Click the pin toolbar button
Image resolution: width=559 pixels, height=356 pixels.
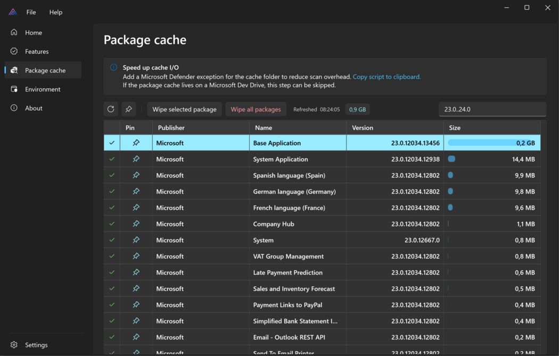pyautogui.click(x=129, y=109)
